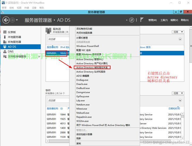
Task: Click the DNS sidebar icon
Action: pyautogui.click(x=5, y=51)
